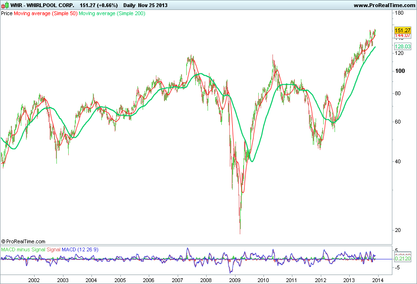Click the red 144.07 moving average tag
This screenshot has width=417, height=284.
[403, 36]
